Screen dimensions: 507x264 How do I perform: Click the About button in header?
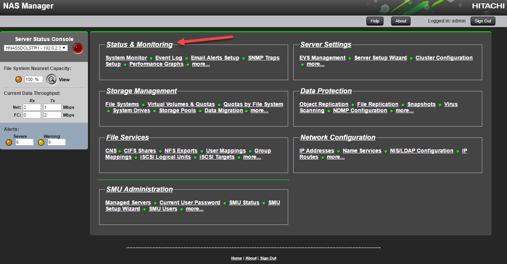(x=401, y=21)
